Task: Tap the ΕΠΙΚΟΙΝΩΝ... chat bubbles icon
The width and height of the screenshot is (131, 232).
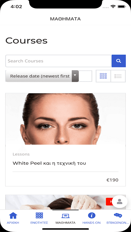Action: tap(118, 215)
